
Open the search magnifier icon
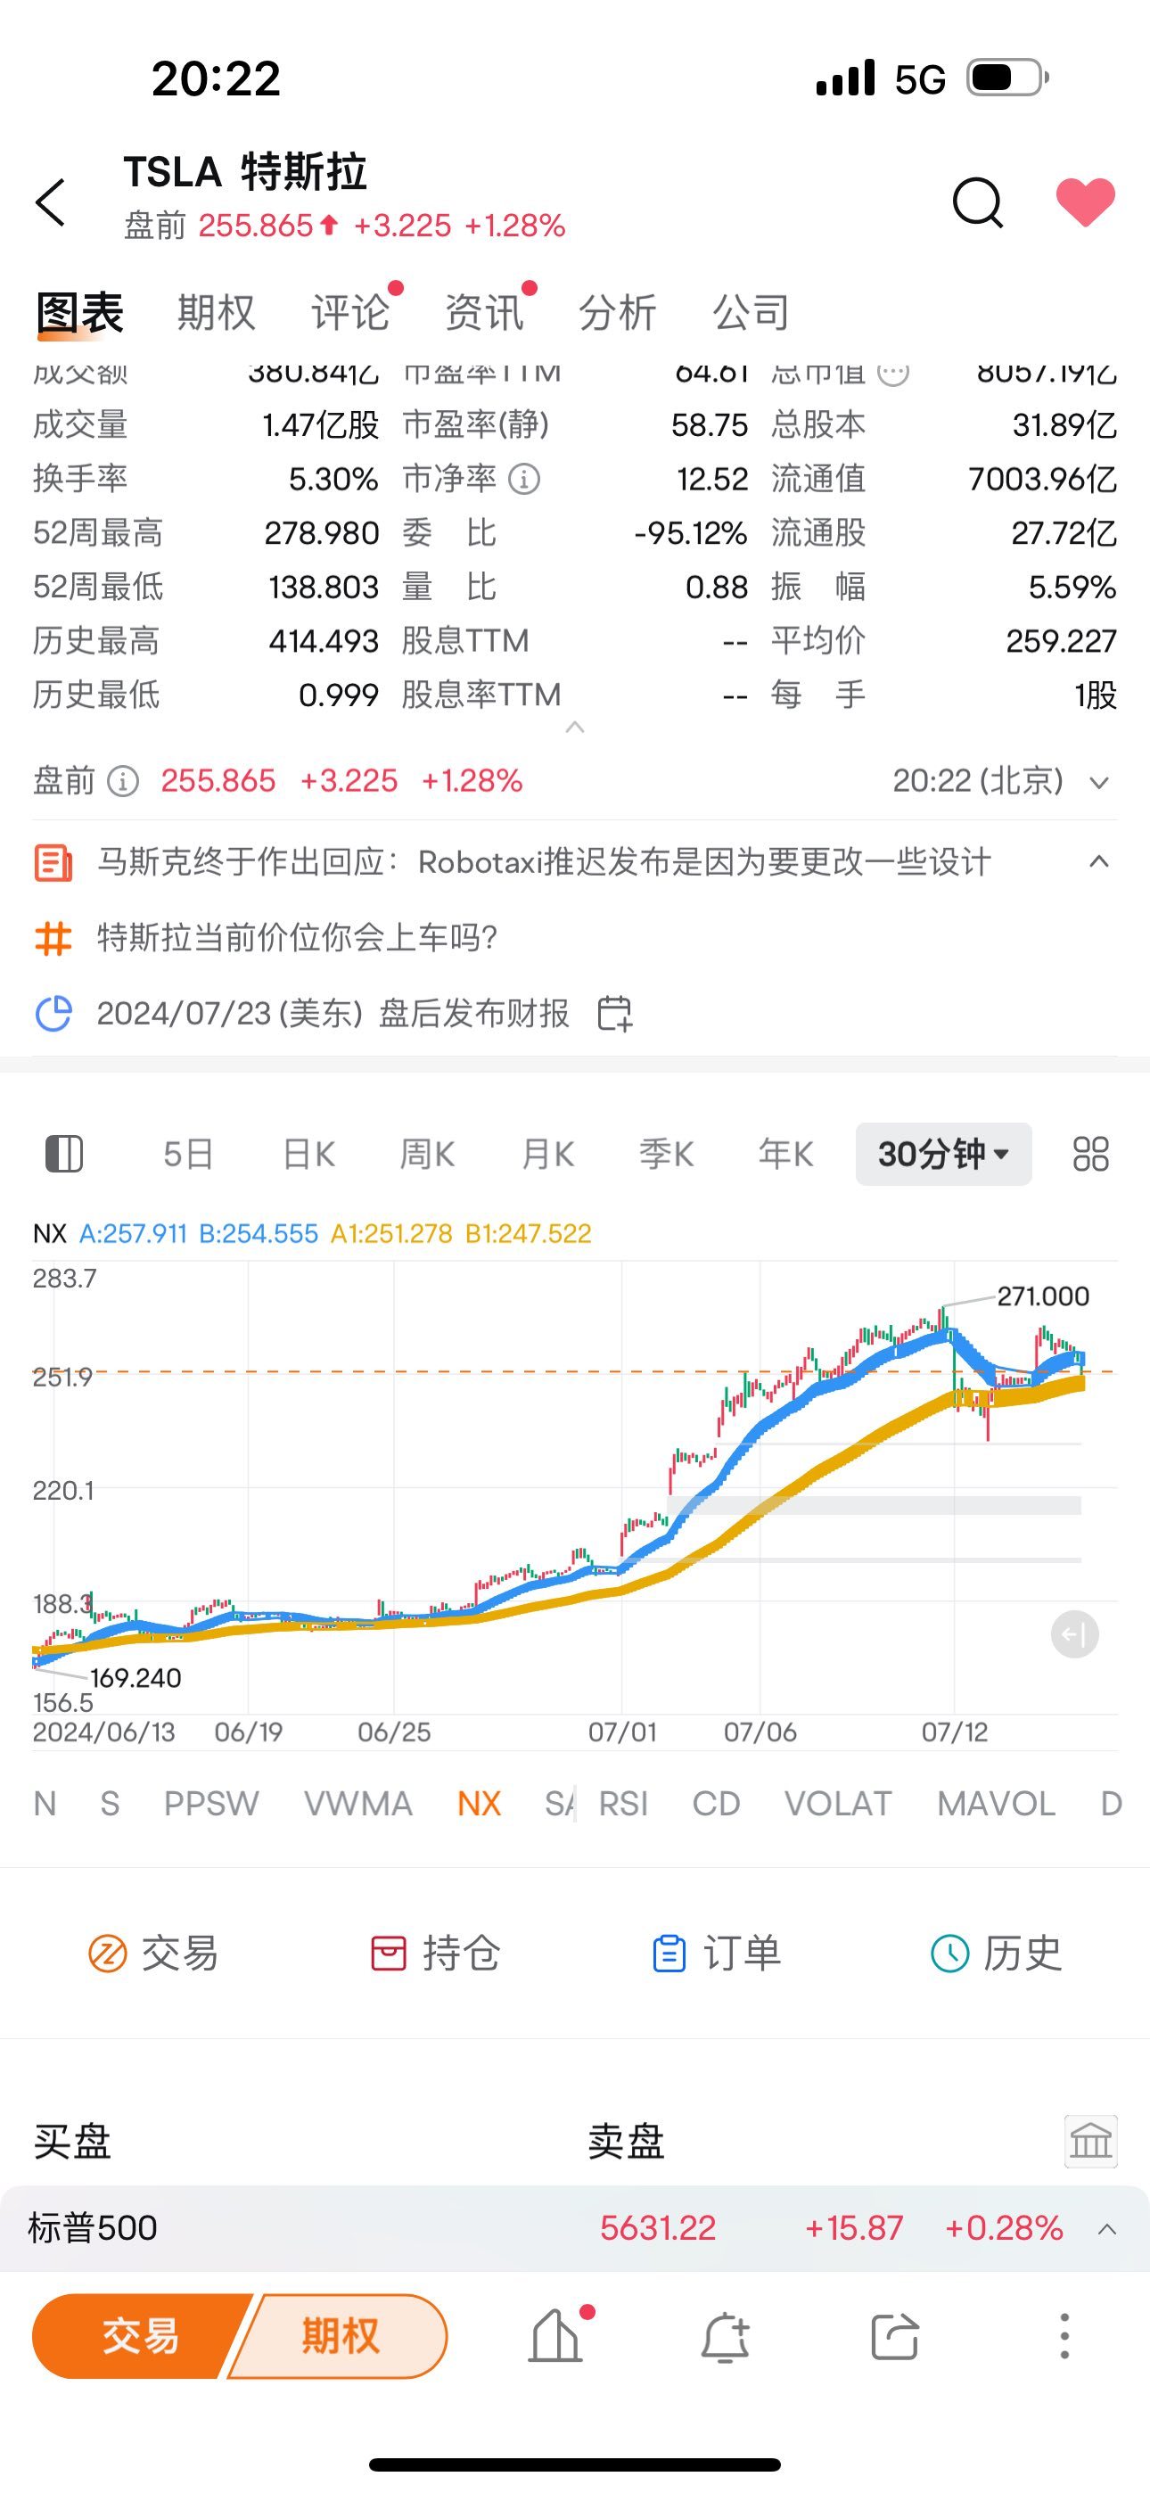click(x=978, y=202)
